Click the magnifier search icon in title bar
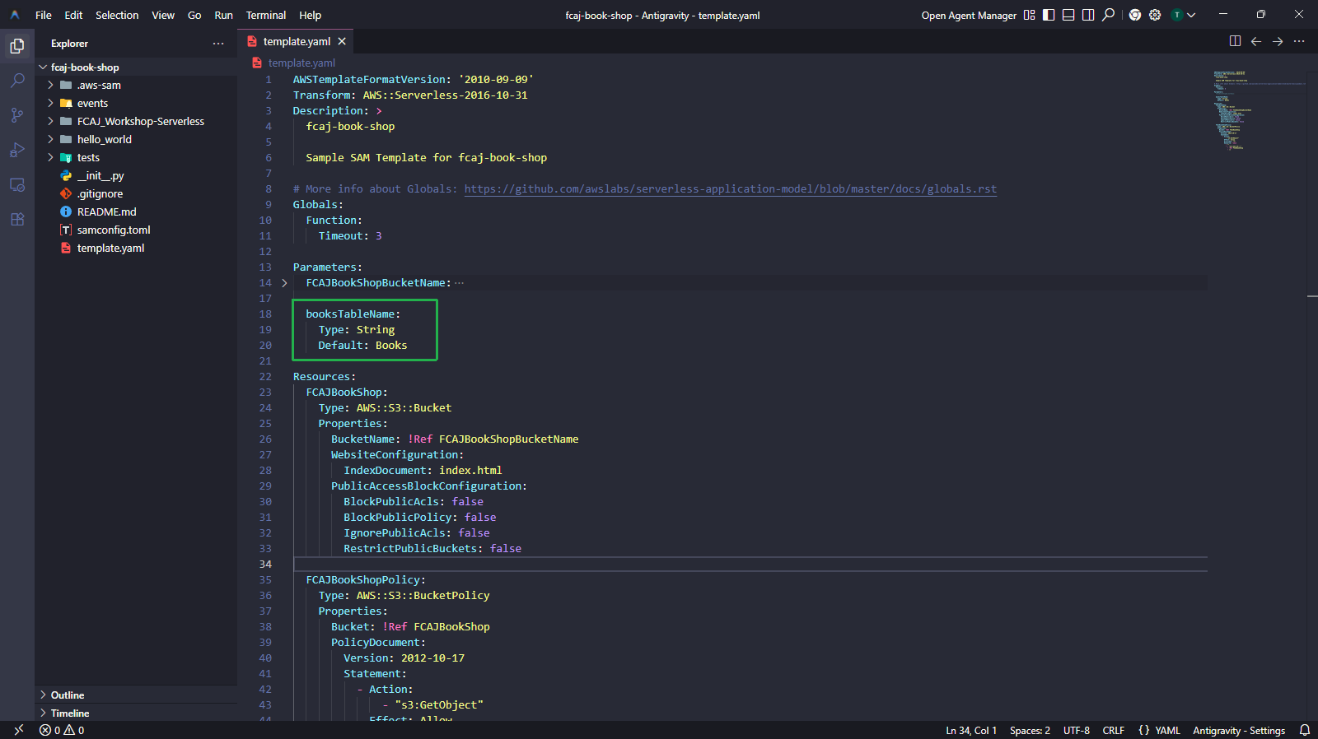This screenshot has height=739, width=1318. coord(1109,15)
